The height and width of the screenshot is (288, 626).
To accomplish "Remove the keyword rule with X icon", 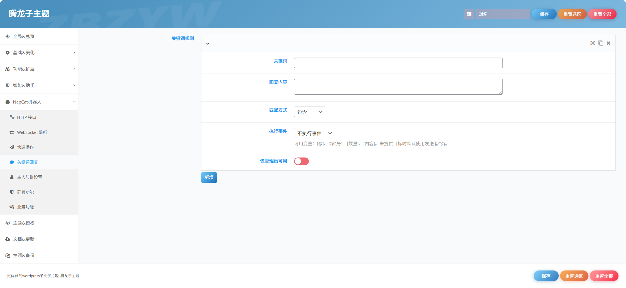I will click(x=608, y=43).
